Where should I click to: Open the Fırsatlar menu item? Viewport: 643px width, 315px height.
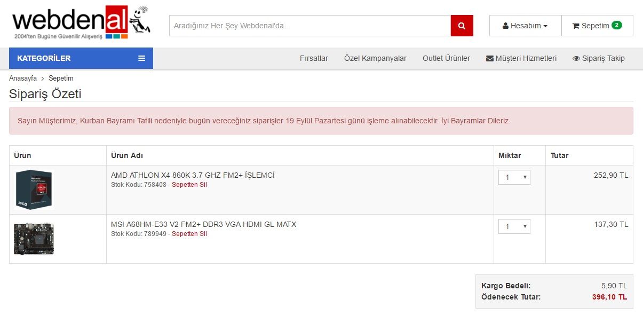coord(314,58)
